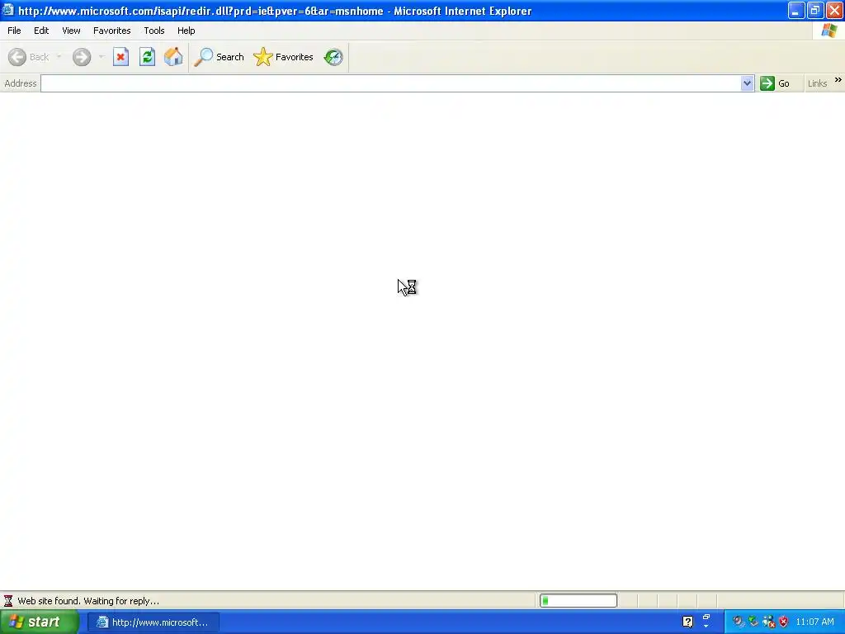The image size is (845, 634).
Task: Open the Favorites menu in menu bar
Action: point(111,31)
